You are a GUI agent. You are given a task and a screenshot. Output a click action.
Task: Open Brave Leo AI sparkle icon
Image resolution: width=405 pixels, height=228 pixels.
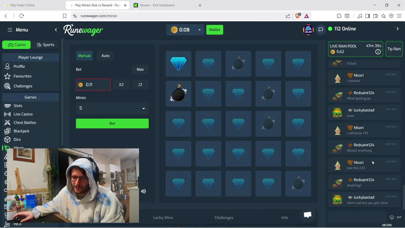pyautogui.click(x=383, y=16)
